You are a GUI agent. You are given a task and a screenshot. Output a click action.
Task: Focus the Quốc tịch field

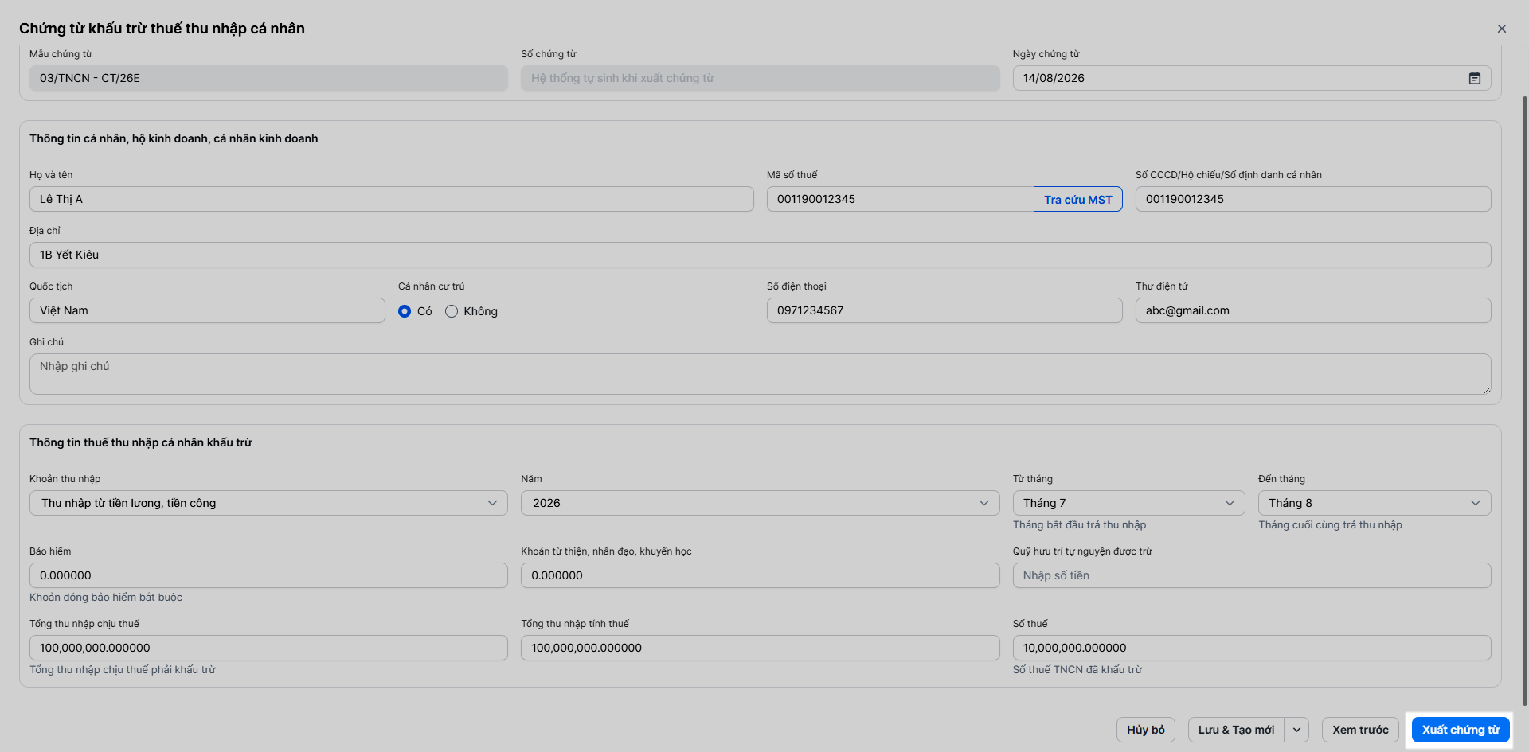pyautogui.click(x=207, y=310)
